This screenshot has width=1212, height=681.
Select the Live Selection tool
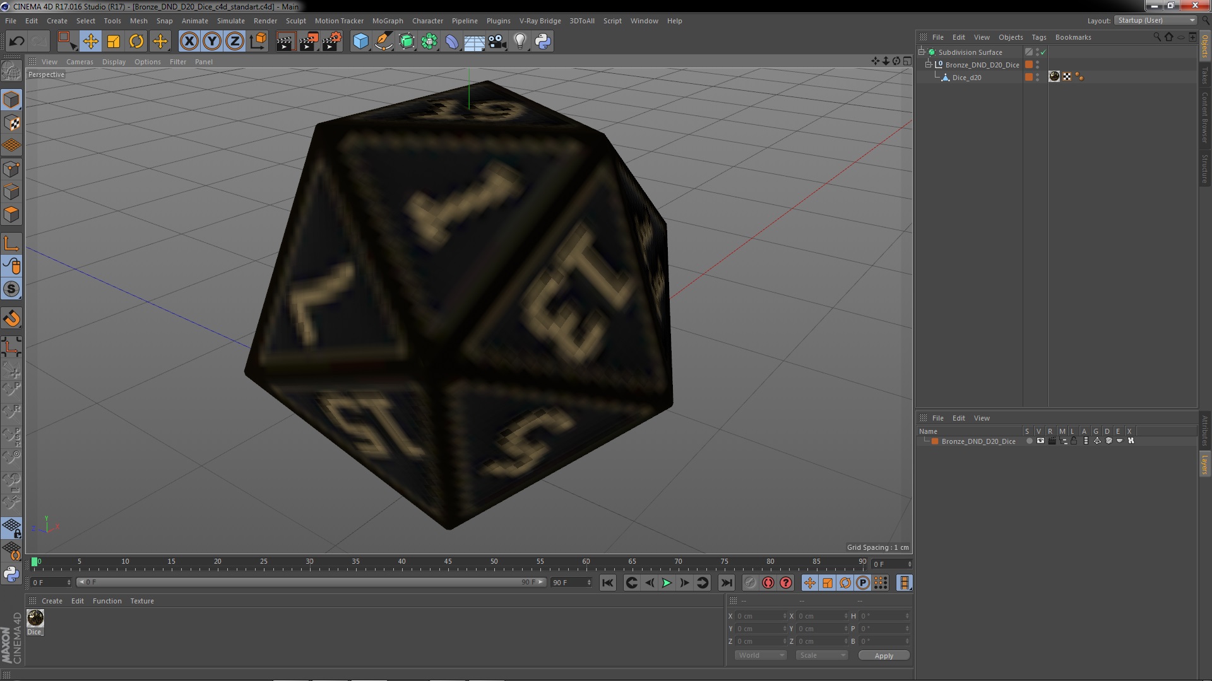click(66, 42)
